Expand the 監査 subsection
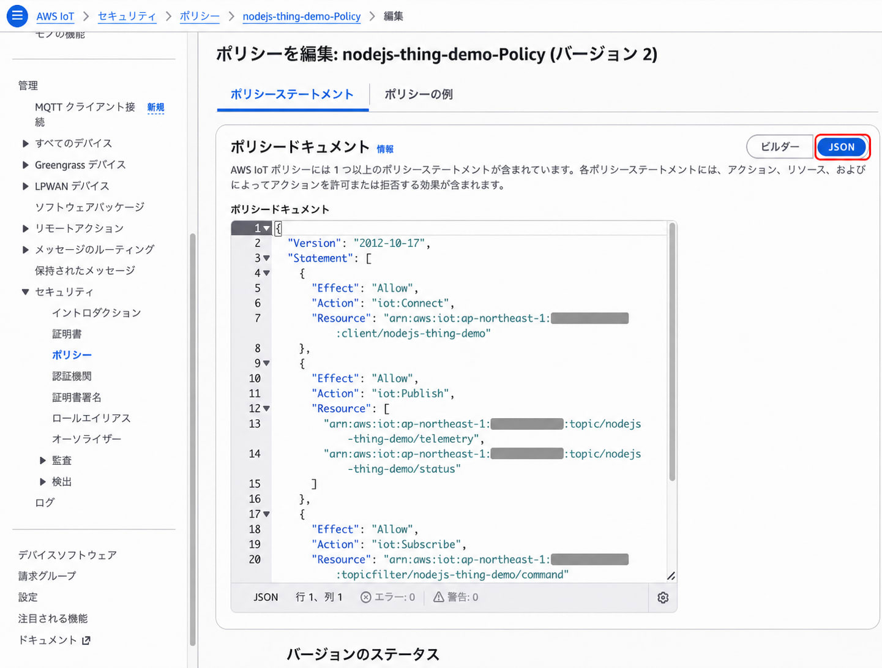This screenshot has height=668, width=882. coord(42,460)
